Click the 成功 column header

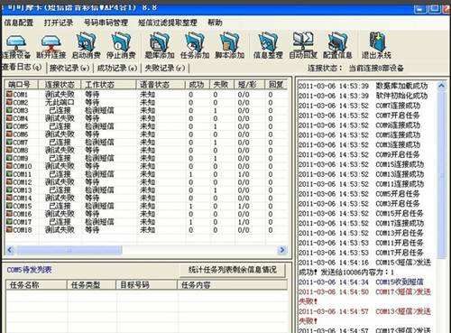click(x=198, y=85)
